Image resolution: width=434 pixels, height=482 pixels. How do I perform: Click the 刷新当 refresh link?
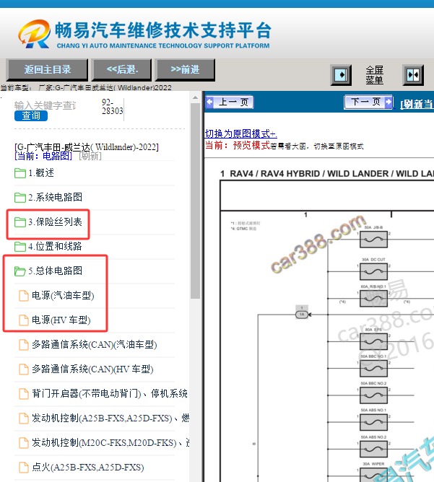click(417, 104)
